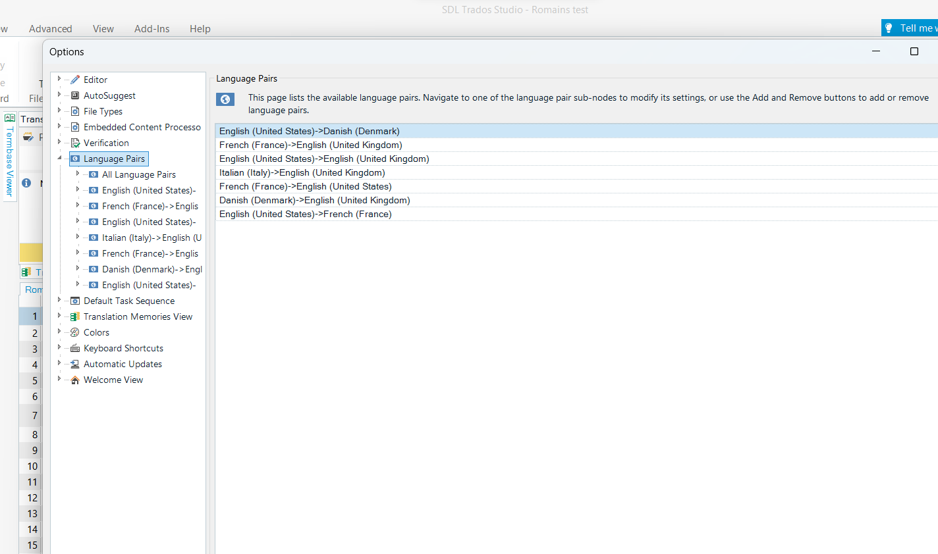This screenshot has width=938, height=554.
Task: Select the AutoSuggest tree label
Action: (x=109, y=95)
